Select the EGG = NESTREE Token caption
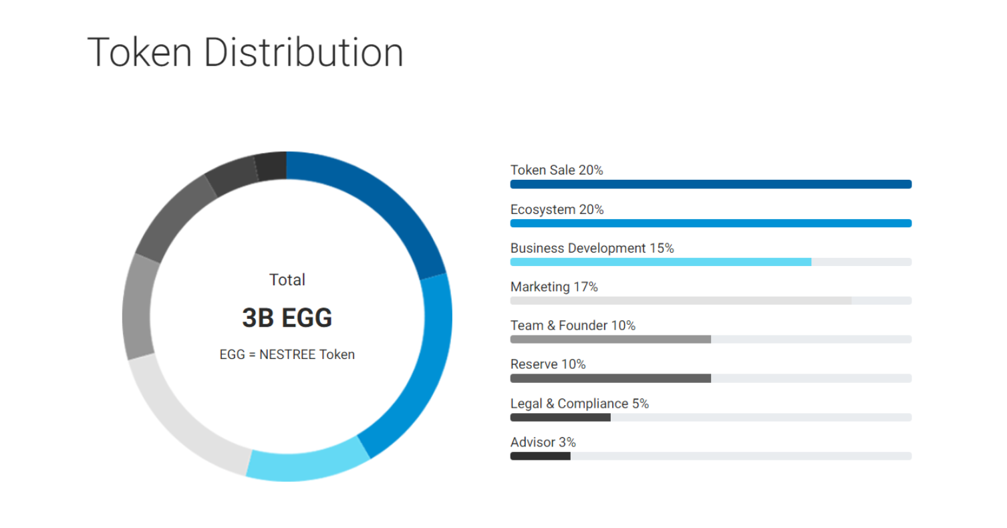This screenshot has height=528, width=1007. 287,355
